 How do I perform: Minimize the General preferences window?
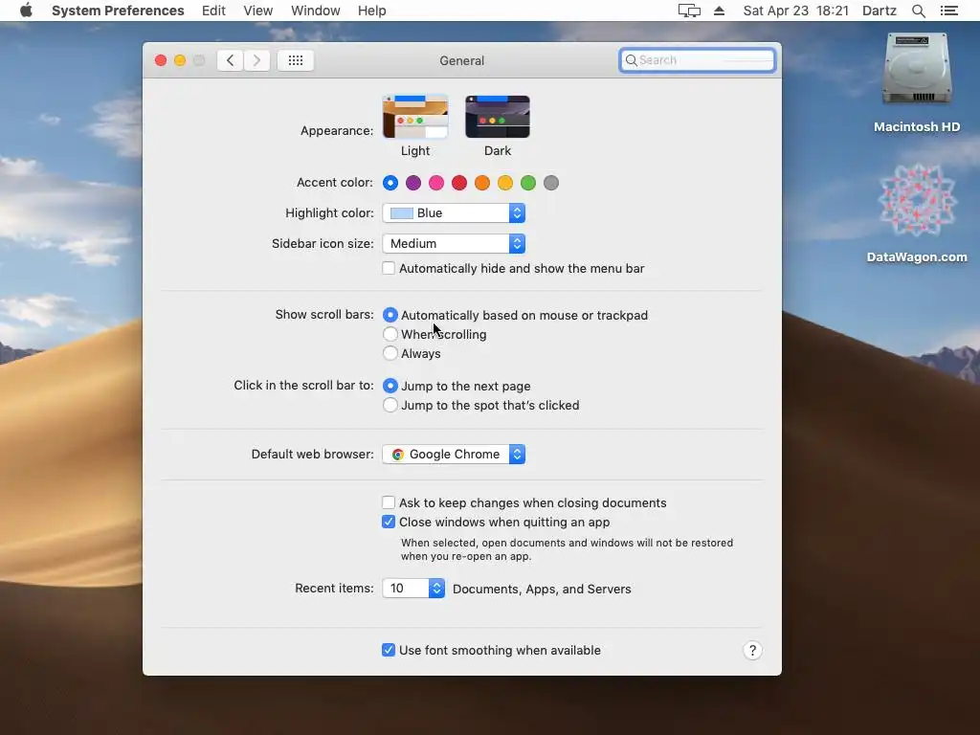(x=180, y=60)
